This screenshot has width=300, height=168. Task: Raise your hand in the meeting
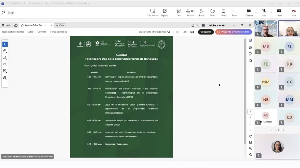[202, 12]
